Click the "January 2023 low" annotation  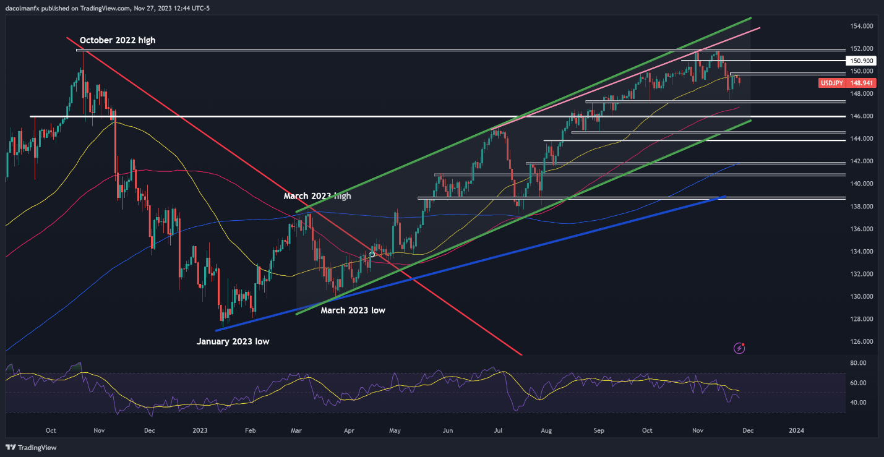pyautogui.click(x=233, y=341)
